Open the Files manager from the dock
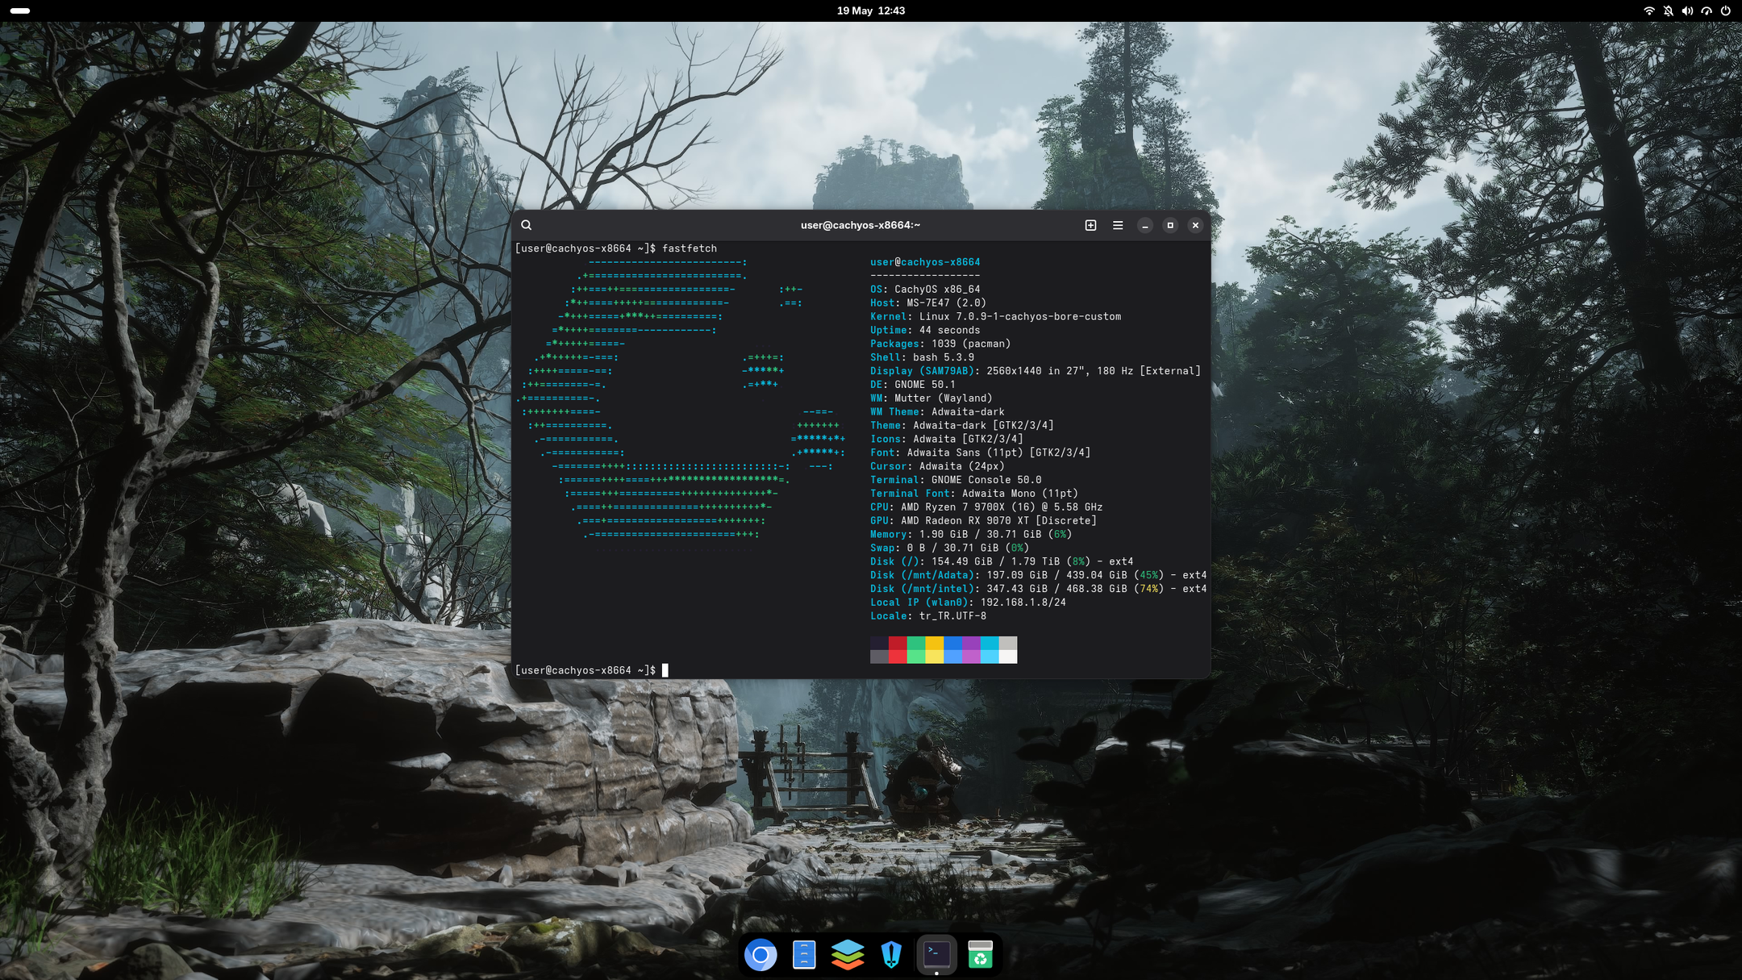Viewport: 1742px width, 980px height. [804, 955]
